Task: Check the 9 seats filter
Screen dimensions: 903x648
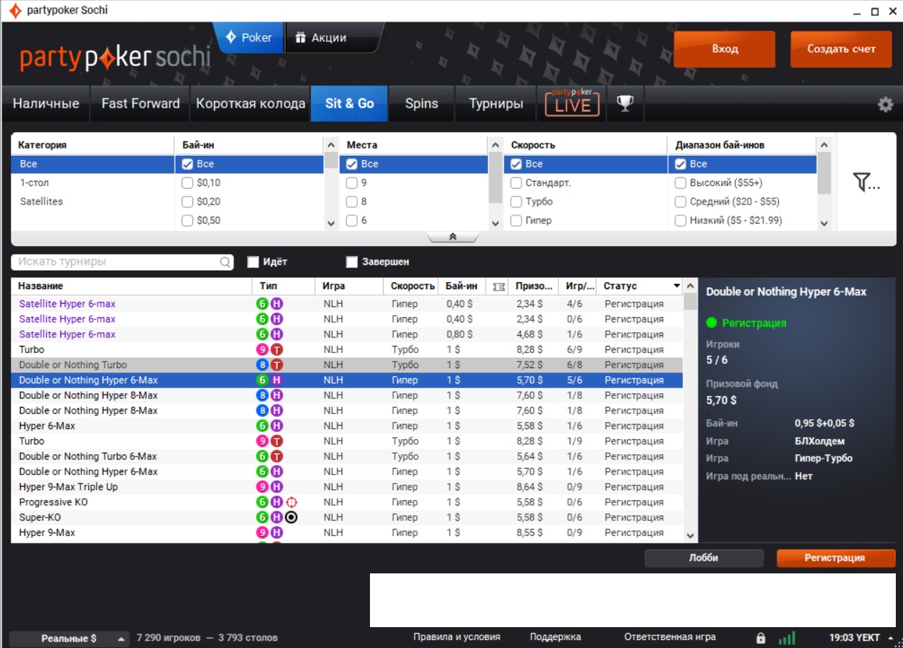Action: (352, 183)
